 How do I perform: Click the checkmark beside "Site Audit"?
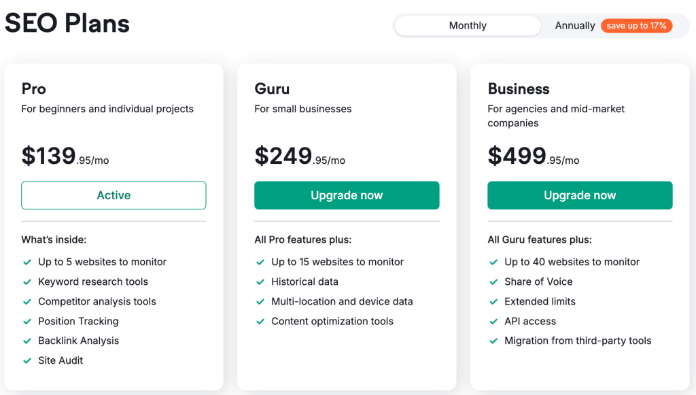[27, 360]
